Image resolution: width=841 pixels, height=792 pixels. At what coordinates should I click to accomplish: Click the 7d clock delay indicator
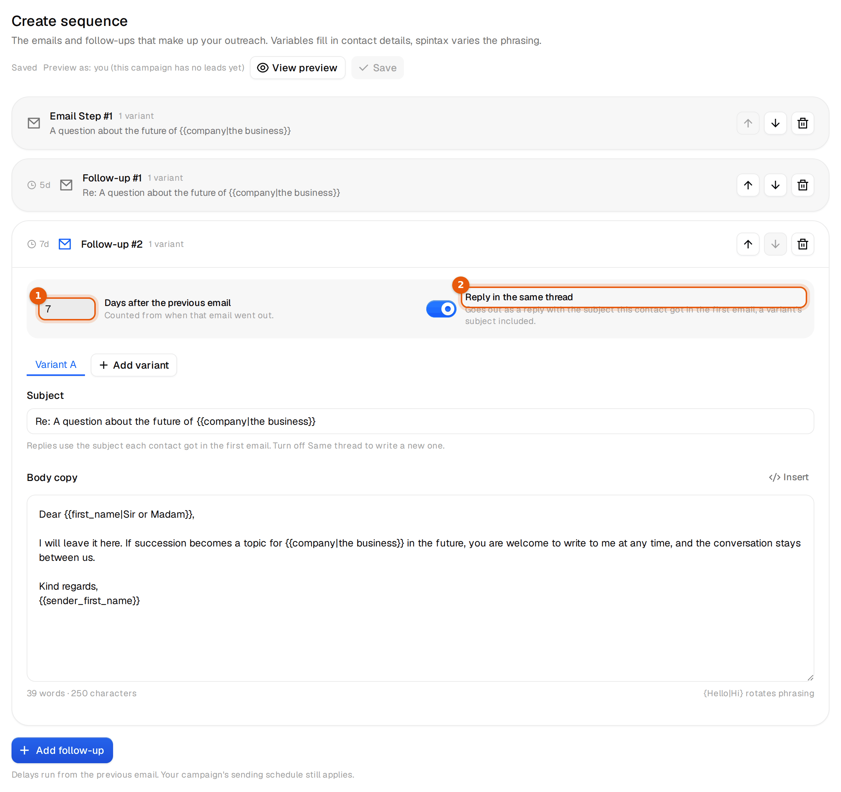tap(38, 244)
